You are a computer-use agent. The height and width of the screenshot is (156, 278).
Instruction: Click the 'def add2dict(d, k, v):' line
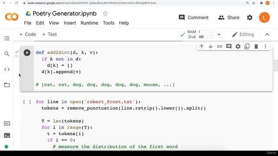click(67, 52)
